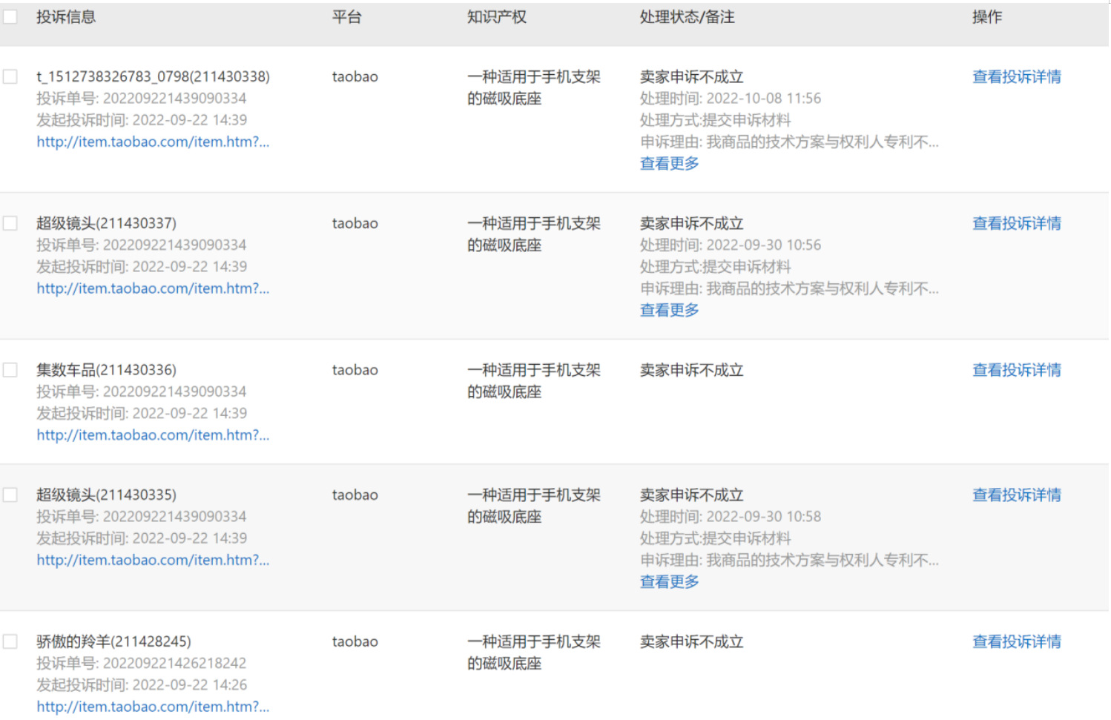The width and height of the screenshot is (1111, 720).
Task: Open the taobao item link for t_1512738326783_0798
Action: tap(153, 142)
